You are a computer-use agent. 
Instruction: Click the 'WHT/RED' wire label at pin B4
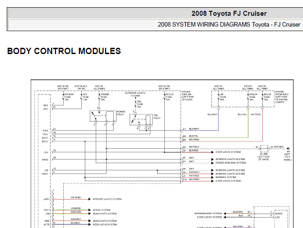tap(194, 140)
